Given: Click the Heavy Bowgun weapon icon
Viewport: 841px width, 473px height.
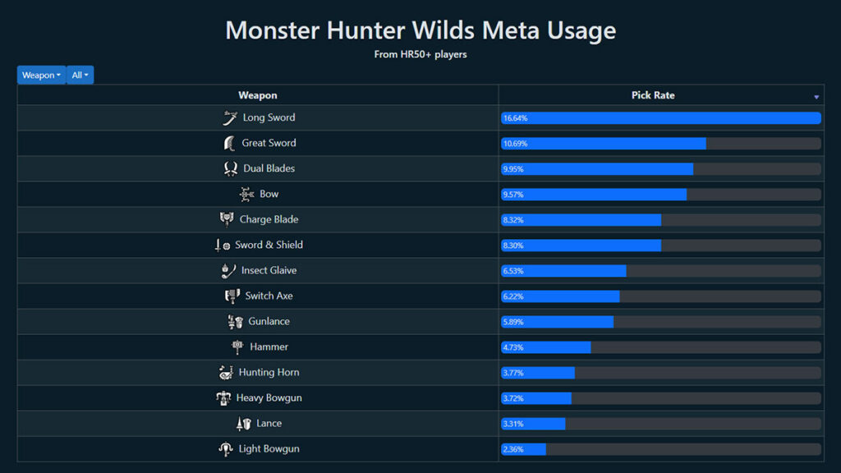Looking at the screenshot, I should click(224, 398).
